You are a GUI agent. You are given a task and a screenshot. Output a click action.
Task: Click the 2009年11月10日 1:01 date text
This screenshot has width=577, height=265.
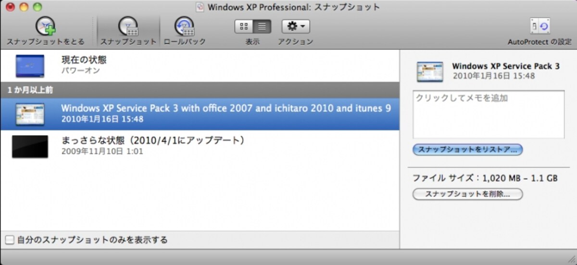(102, 151)
